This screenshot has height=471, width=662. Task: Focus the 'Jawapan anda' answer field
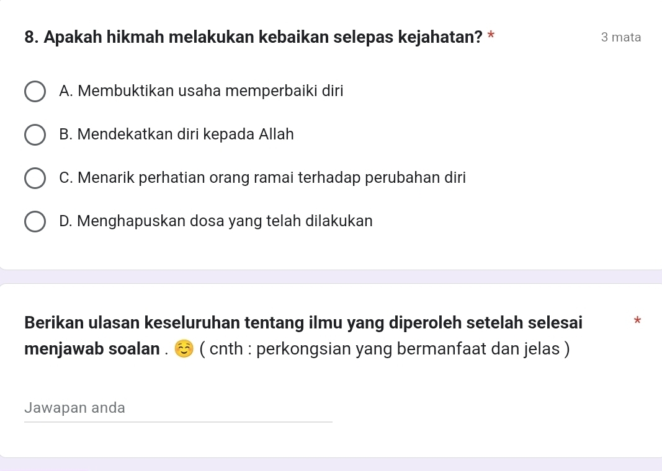click(178, 408)
